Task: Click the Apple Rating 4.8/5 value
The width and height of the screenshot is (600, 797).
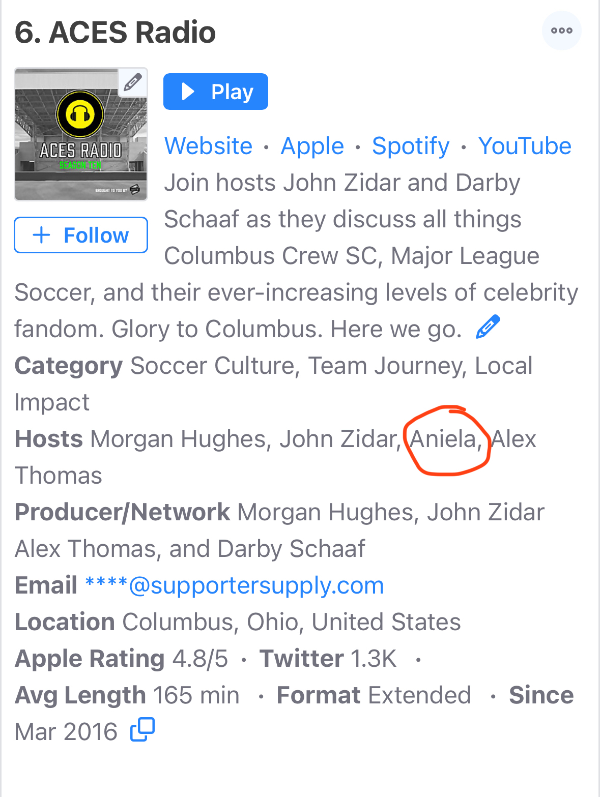Action: 200,659
